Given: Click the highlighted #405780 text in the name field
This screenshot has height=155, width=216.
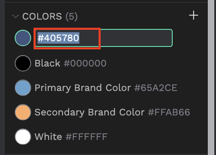Looking at the screenshot, I should [x=59, y=38].
